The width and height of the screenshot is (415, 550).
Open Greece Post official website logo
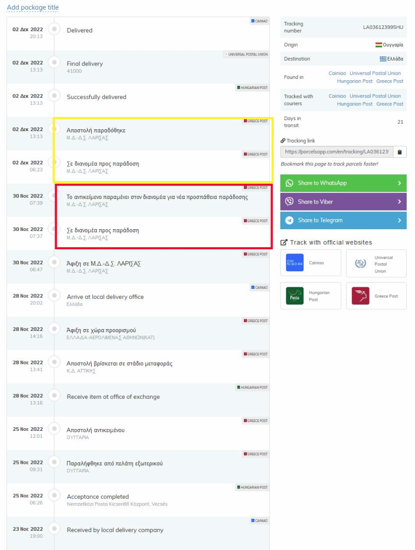coord(360,296)
